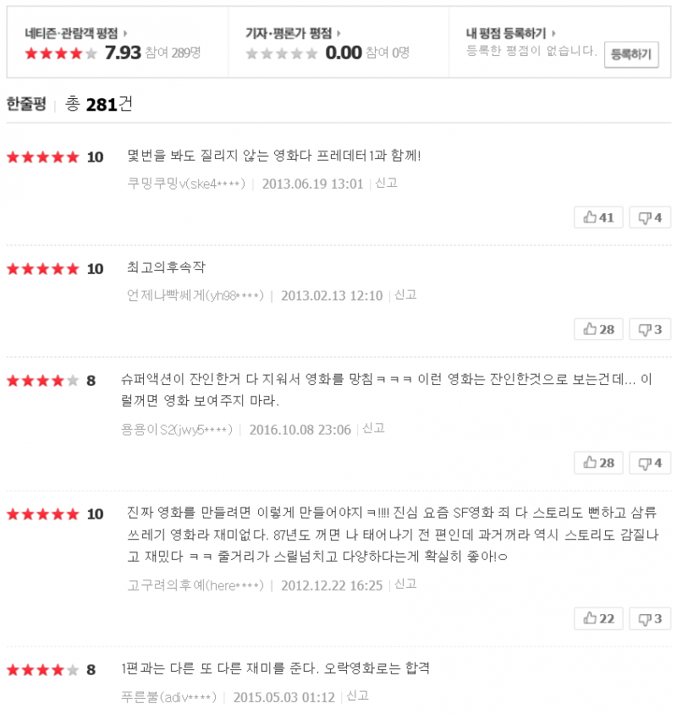Thumbs down the 최고의후속작 review
The width and height of the screenshot is (677, 714).
pyautogui.click(x=650, y=329)
